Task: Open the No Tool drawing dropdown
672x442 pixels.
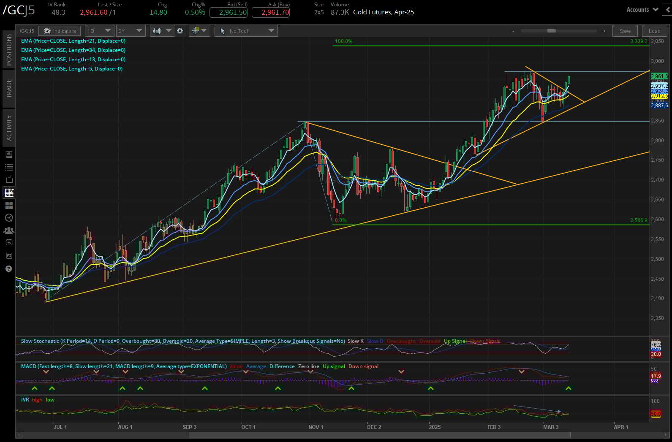Action: click(246, 31)
